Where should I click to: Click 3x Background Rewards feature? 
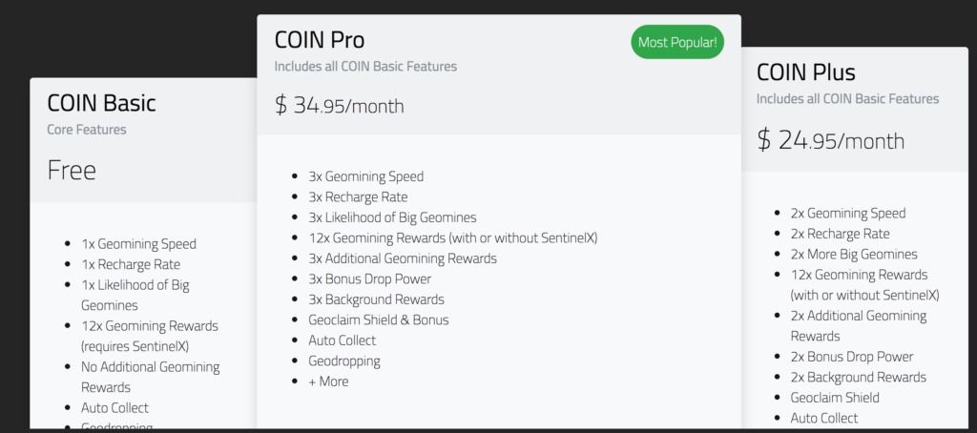click(x=376, y=299)
